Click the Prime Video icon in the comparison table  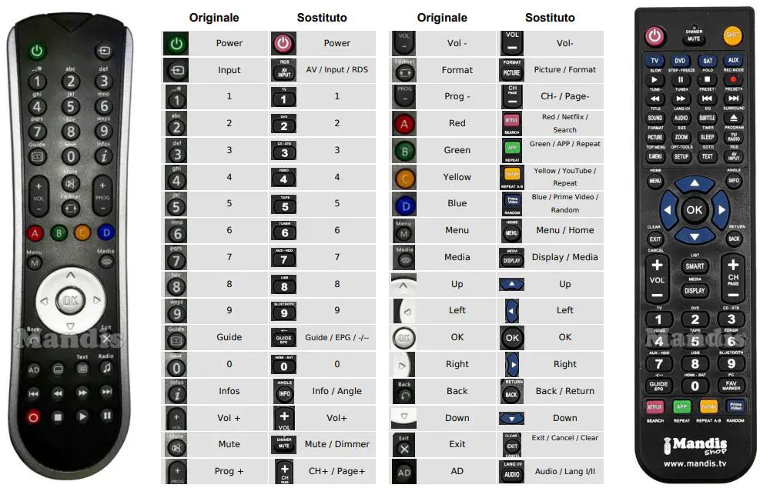(512, 203)
